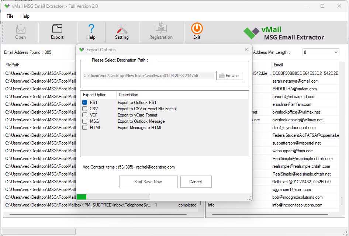Select rchoen@critcaremd.com email row
Viewport: 349px width, 236px height.
point(294,97)
